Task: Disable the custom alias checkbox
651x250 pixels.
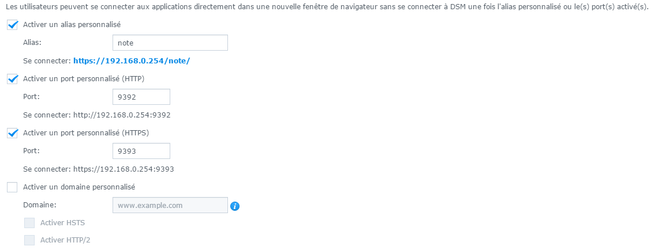Action: (13, 25)
